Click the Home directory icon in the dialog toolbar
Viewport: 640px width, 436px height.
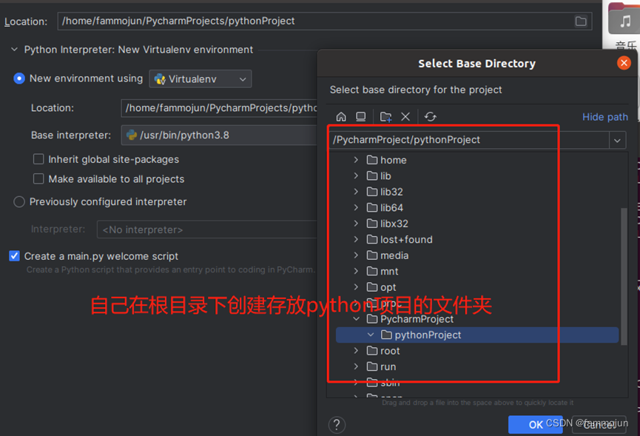[x=342, y=117]
